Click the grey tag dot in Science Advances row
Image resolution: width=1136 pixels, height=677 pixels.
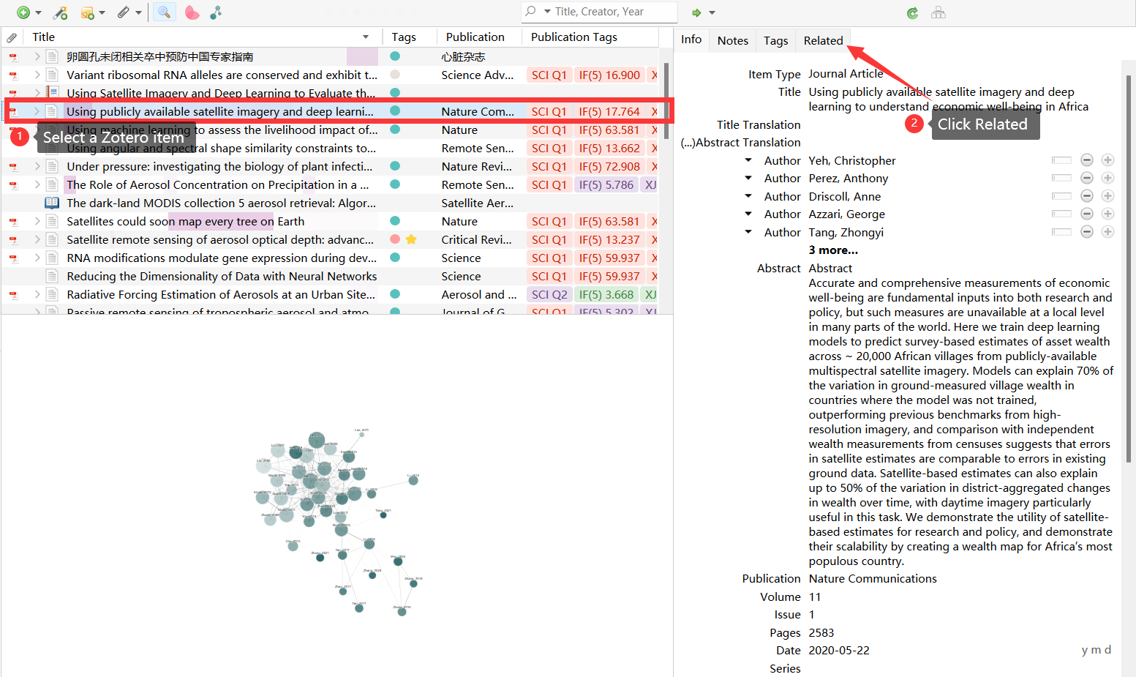pos(395,75)
